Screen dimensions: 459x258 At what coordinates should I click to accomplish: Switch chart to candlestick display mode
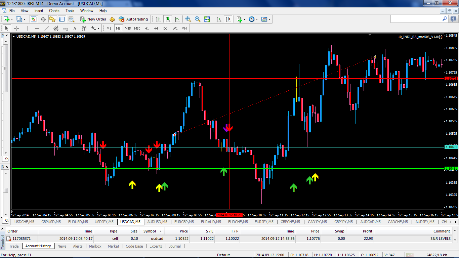pos(167,19)
